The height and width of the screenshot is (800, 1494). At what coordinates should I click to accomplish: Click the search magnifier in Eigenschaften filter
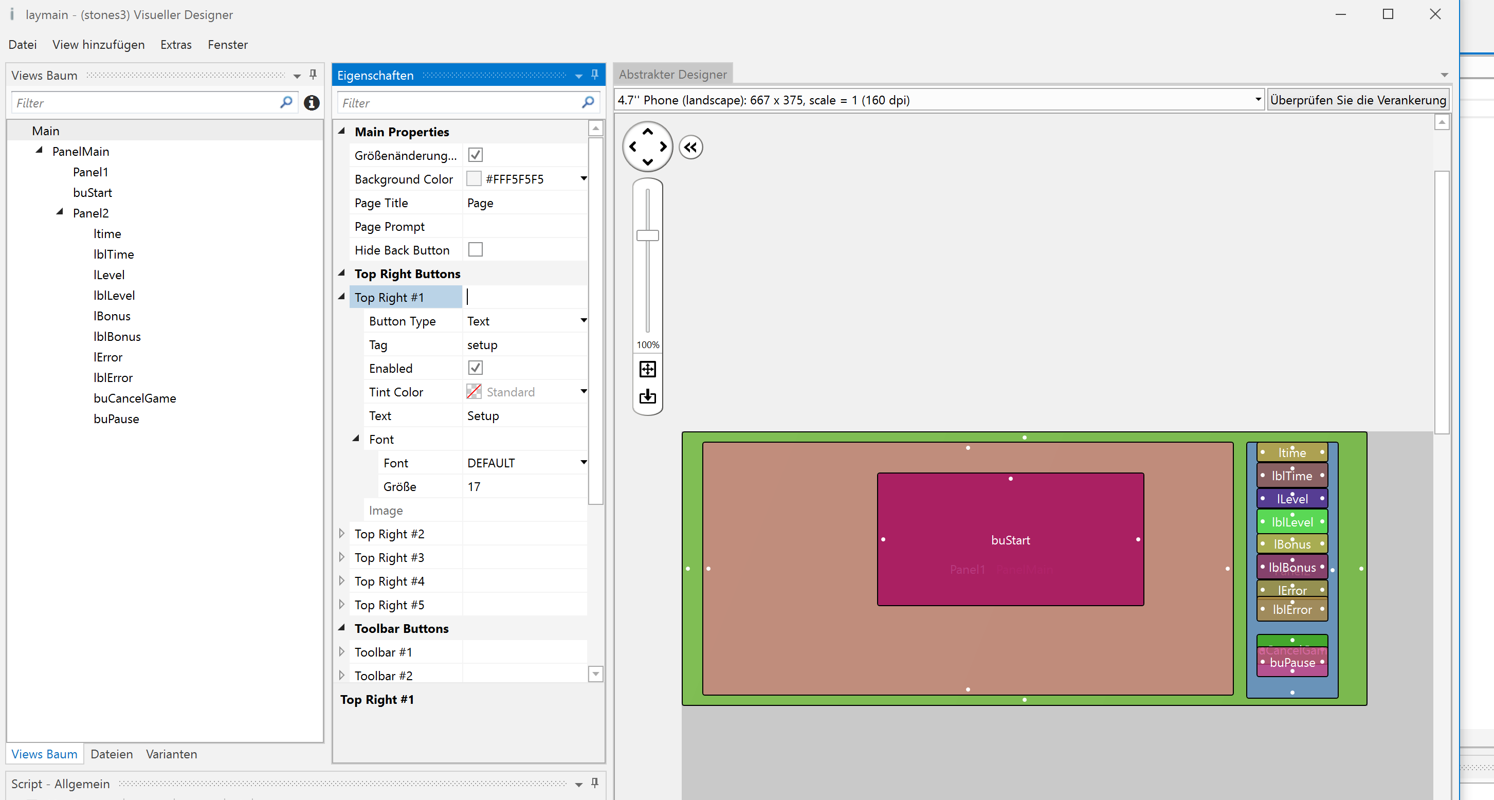[588, 103]
